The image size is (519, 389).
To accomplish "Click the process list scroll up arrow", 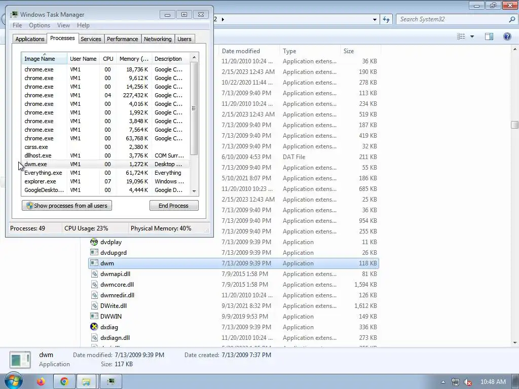I will (194, 57).
